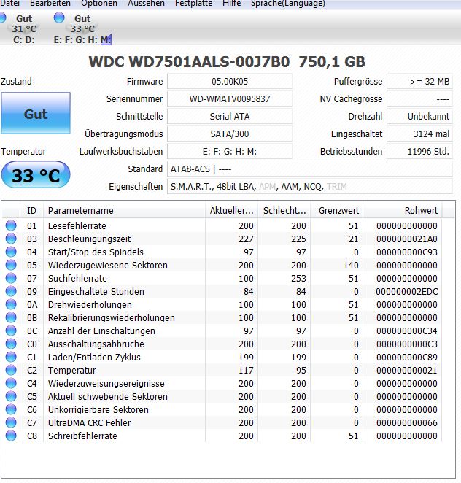This screenshot has width=461, height=483.
Task: Open the Festplatte menu
Action: point(194,4)
